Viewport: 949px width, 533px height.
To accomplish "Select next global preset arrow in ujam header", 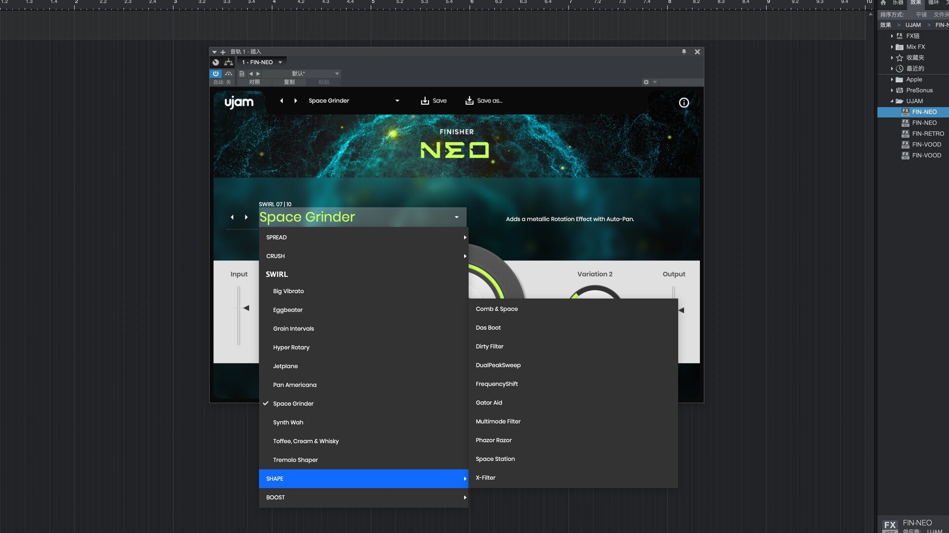I will 296,101.
